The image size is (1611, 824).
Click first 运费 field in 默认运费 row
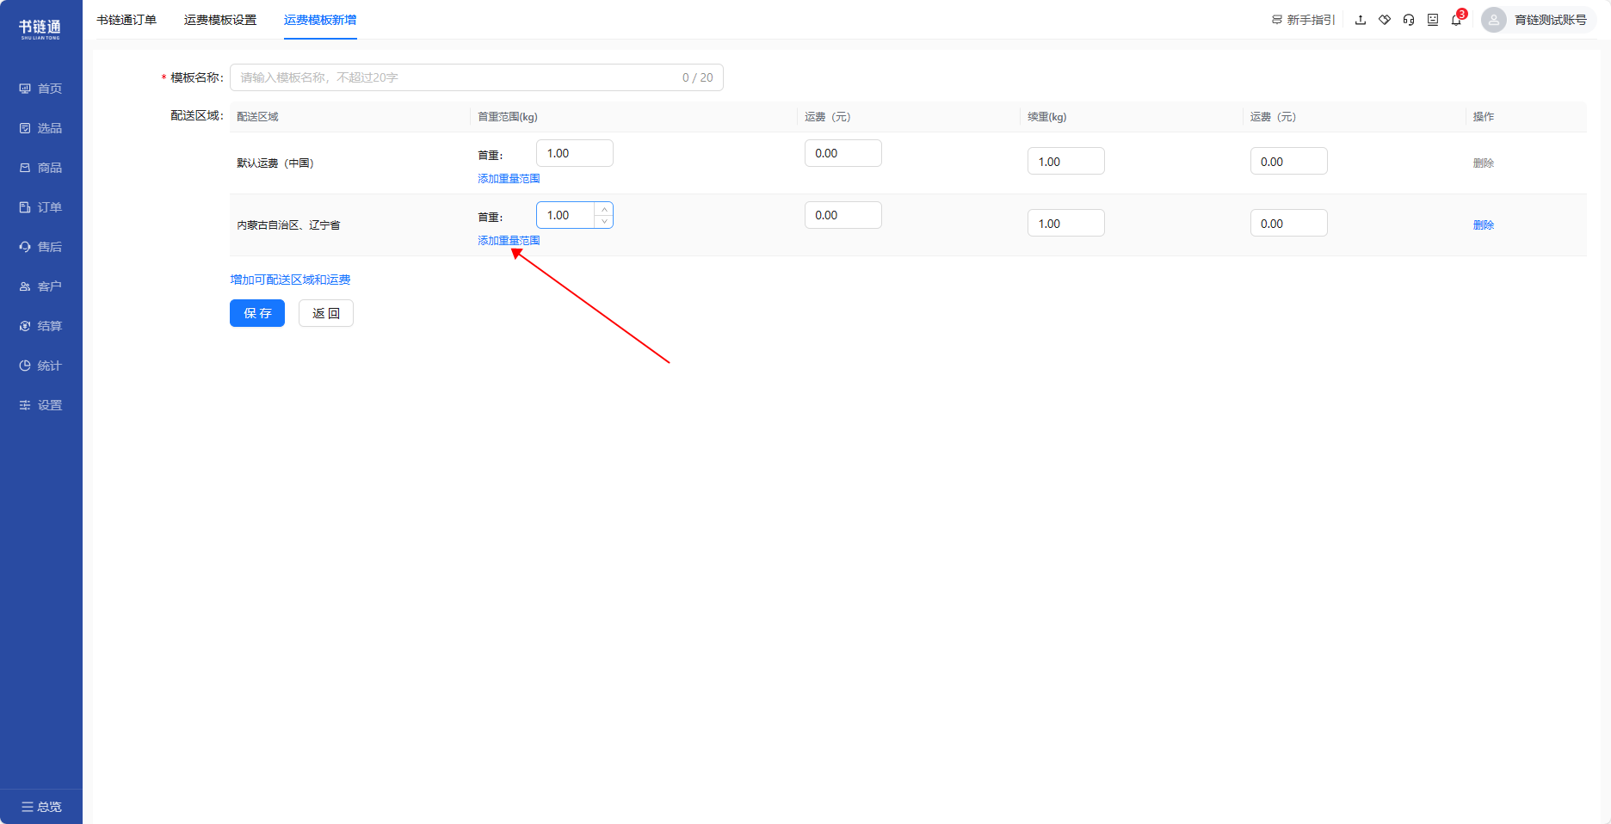click(843, 153)
